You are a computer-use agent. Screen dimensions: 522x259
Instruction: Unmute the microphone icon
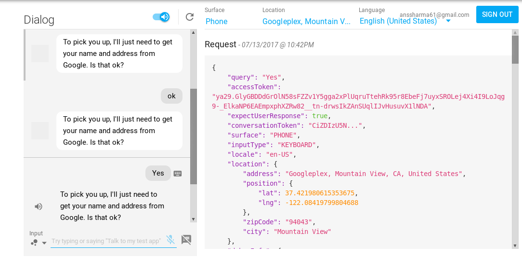[x=170, y=240]
